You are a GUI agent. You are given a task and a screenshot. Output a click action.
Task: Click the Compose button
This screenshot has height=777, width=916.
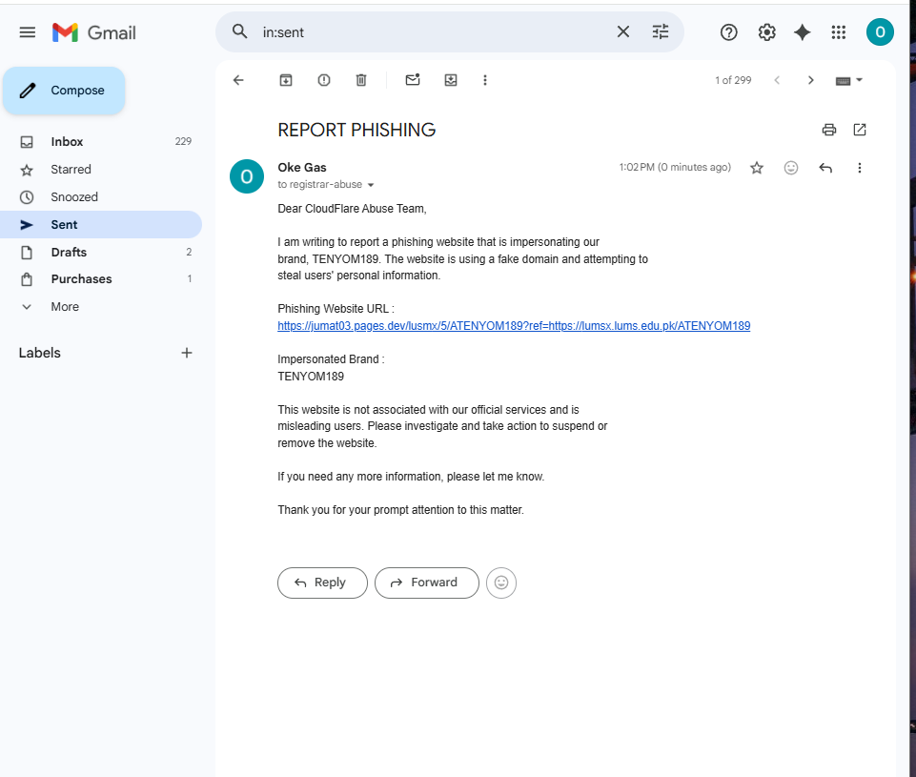point(64,91)
